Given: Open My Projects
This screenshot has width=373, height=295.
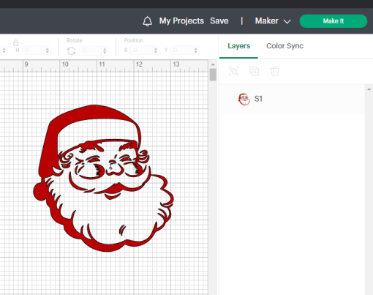Looking at the screenshot, I should point(181,21).
